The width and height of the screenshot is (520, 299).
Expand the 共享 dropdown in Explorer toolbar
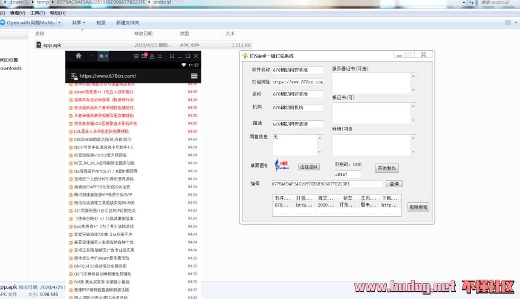(79, 22)
